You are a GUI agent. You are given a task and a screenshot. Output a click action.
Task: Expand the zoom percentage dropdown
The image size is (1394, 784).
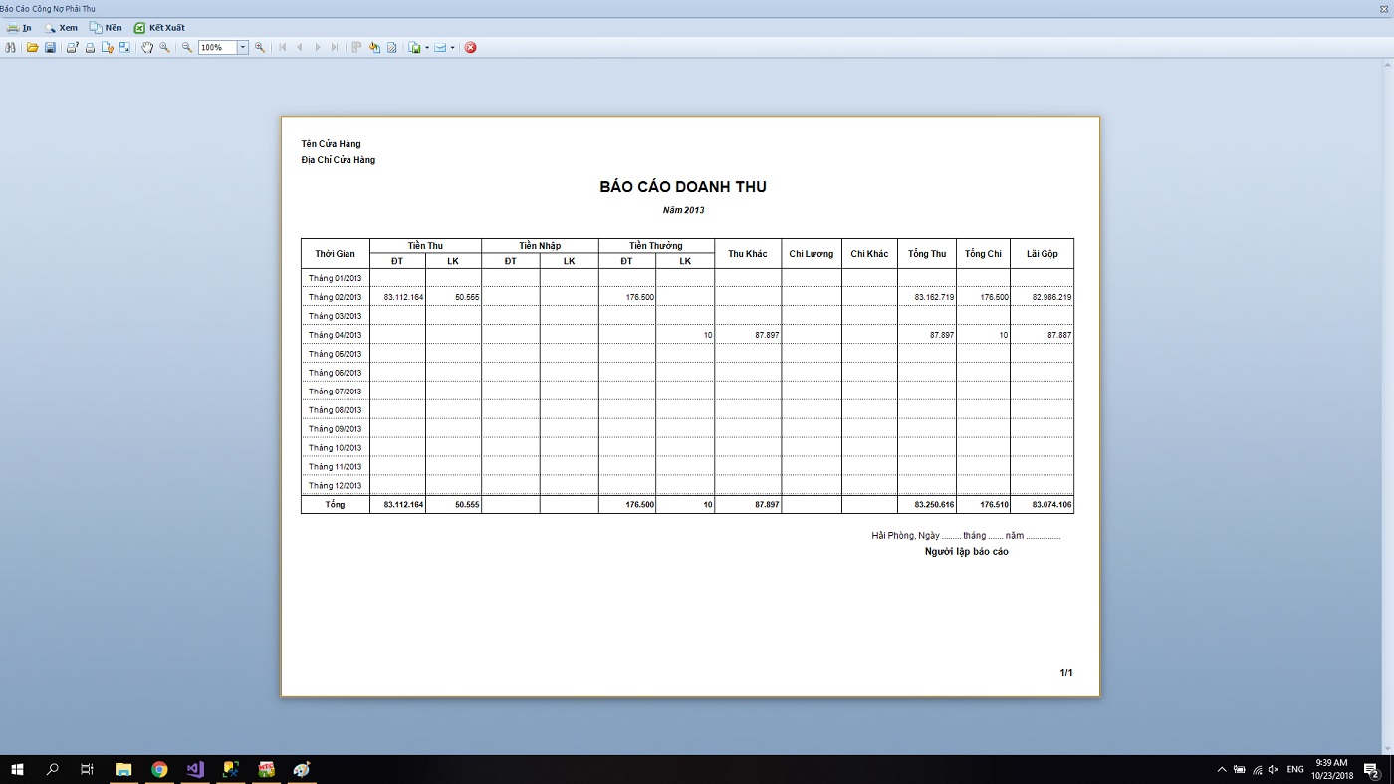pyautogui.click(x=242, y=47)
